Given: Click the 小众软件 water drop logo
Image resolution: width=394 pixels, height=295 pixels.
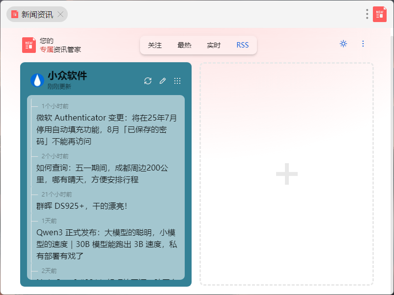Looking at the screenshot, I should coord(37,80).
